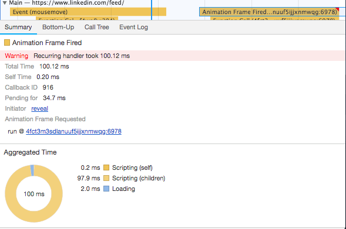Click the 0.2 ms Scripting (self) value

coord(90,168)
